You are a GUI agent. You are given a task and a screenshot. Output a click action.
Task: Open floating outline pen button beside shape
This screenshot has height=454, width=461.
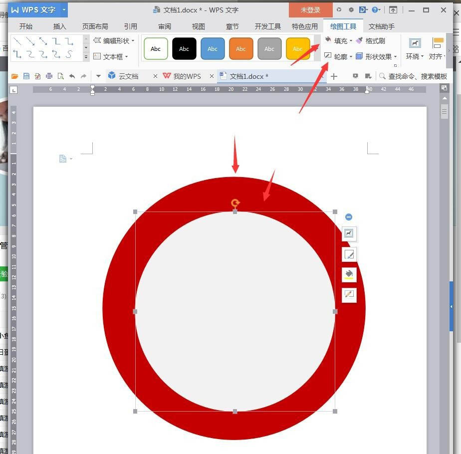349,295
